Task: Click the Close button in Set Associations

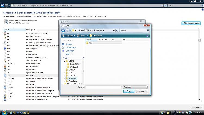Action: 197,107
